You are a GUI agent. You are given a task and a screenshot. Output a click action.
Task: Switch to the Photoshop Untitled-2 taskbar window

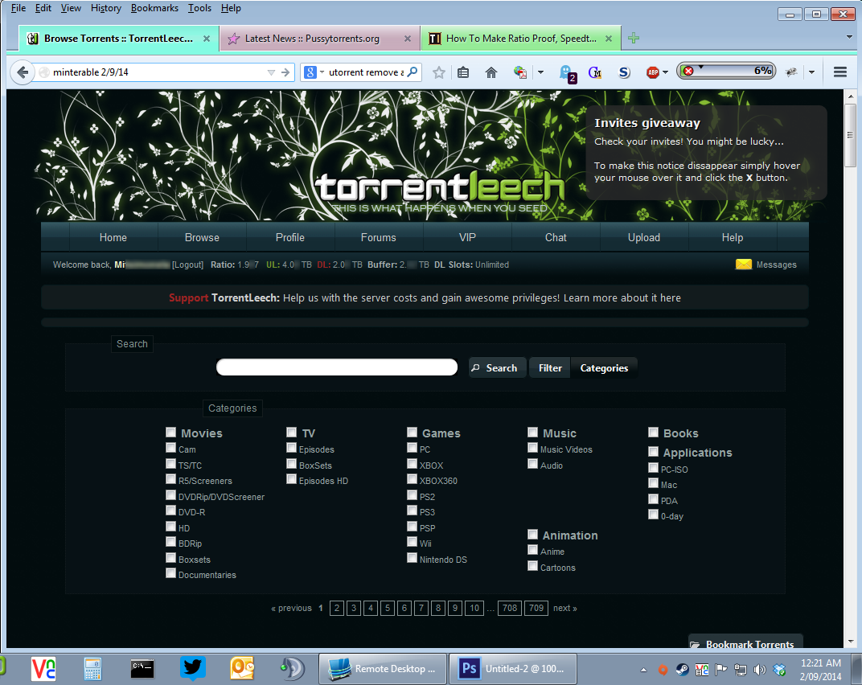(x=513, y=668)
